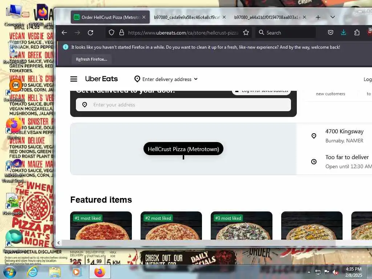Open the Pocket save icon
Image resolution: width=372 pixels, height=279 pixels.
pyautogui.click(x=331, y=32)
